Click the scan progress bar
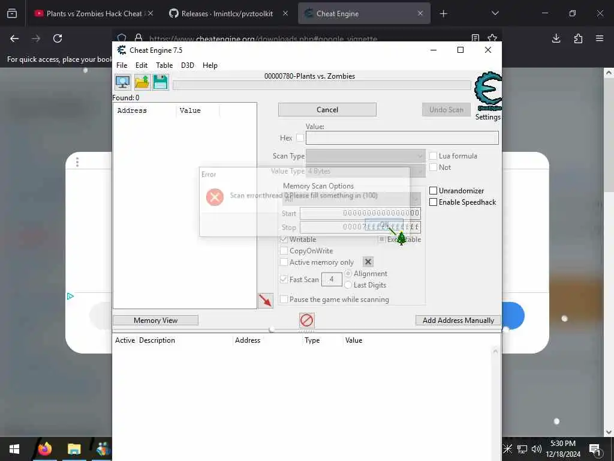Viewport: 614px width, 461px height. tap(322, 85)
